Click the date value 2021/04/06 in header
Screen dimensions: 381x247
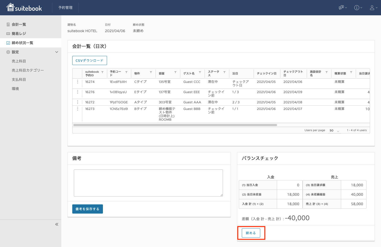[115, 31]
